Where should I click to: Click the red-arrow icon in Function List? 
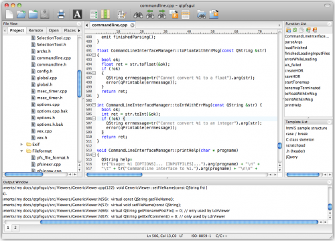coord(315,30)
